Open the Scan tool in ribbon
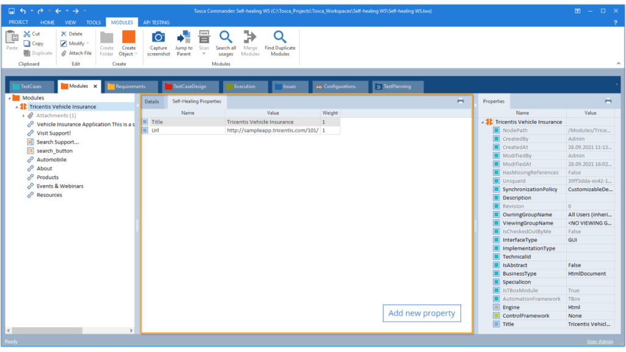 point(204,38)
